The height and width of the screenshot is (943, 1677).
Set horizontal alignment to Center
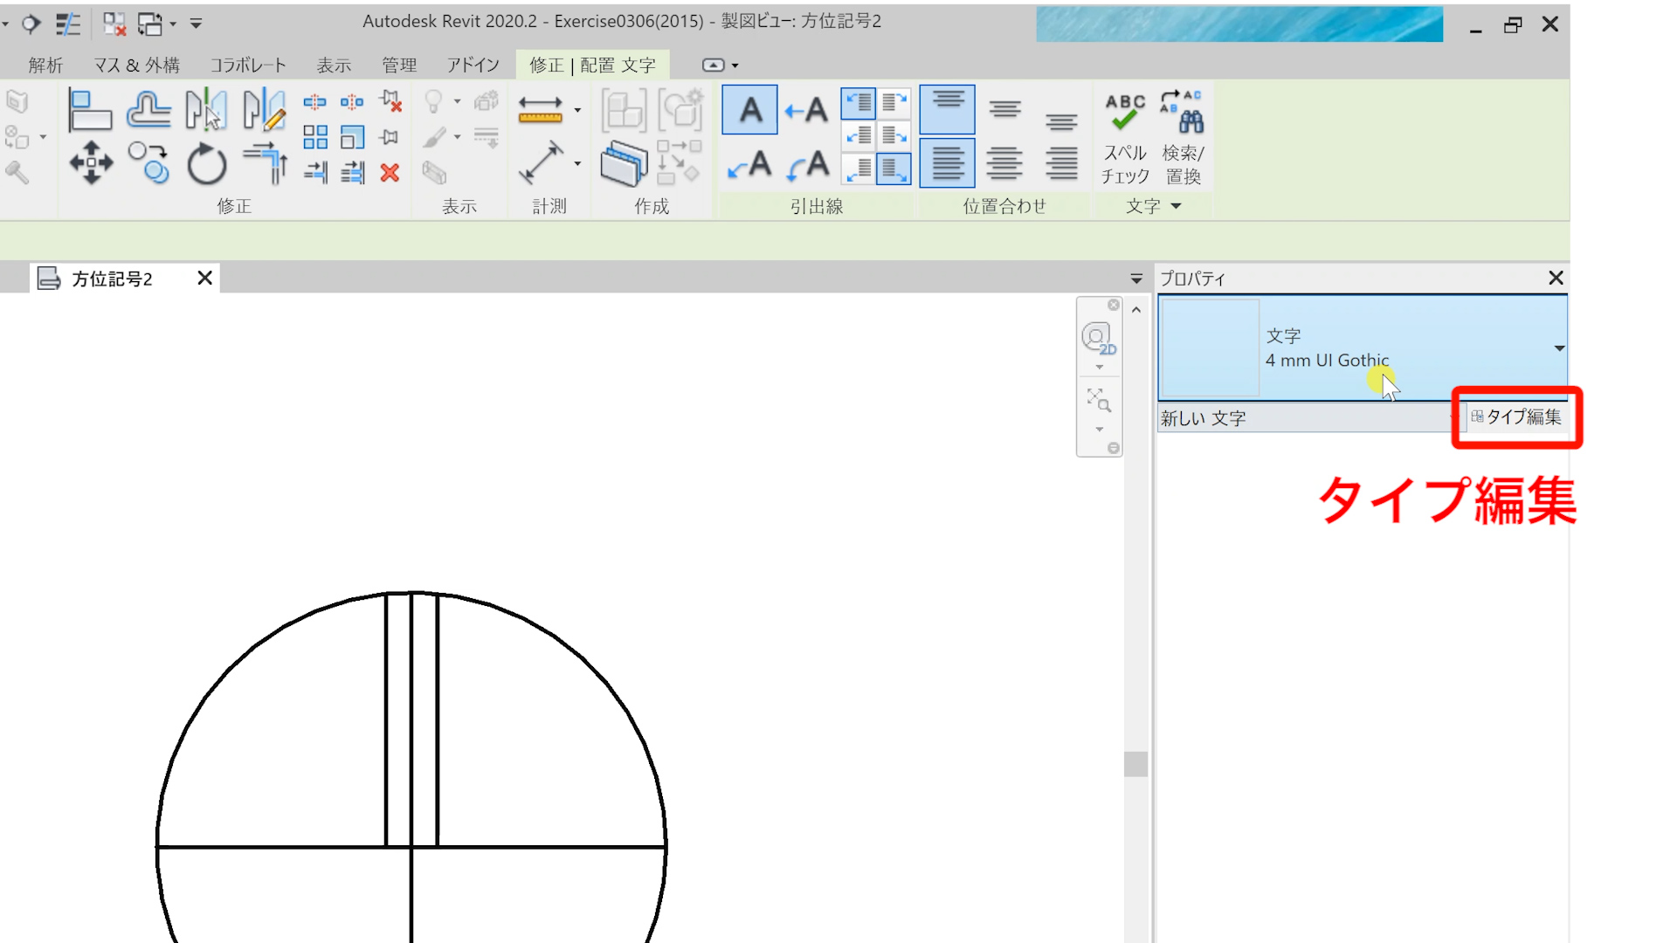click(1004, 163)
